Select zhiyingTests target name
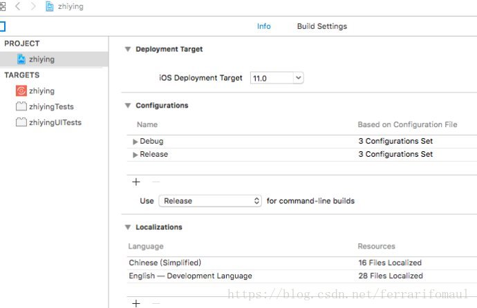Viewport: 477px width, 308px height. coord(51,106)
